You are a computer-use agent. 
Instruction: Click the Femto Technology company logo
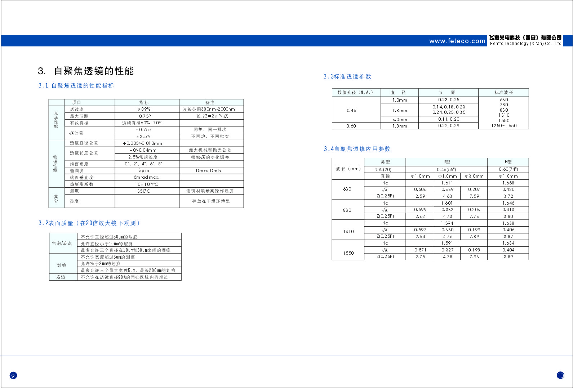[525, 40]
